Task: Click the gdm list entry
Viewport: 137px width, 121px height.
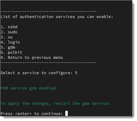Action: 8,47
